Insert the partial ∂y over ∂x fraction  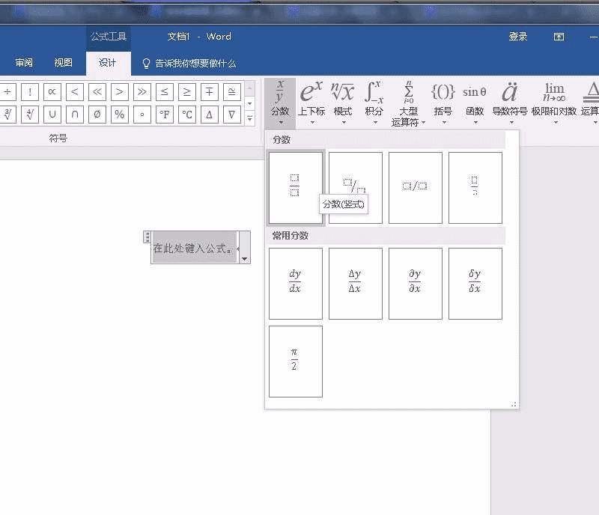click(x=416, y=284)
